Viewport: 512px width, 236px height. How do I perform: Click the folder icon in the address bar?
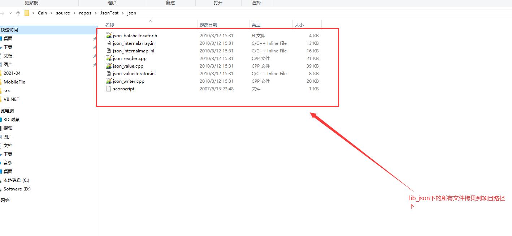point(27,13)
